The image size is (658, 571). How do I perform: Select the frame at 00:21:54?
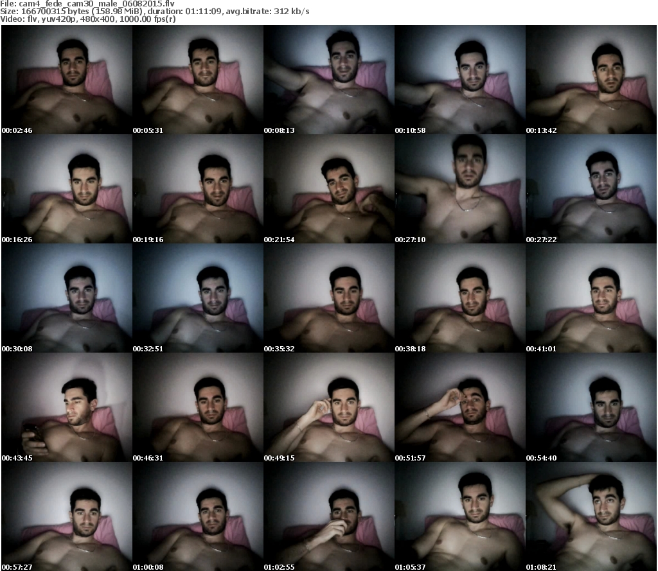click(x=329, y=189)
